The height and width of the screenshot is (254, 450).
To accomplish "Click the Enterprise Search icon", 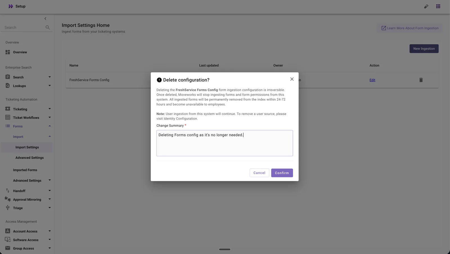I will [x=8, y=77].
